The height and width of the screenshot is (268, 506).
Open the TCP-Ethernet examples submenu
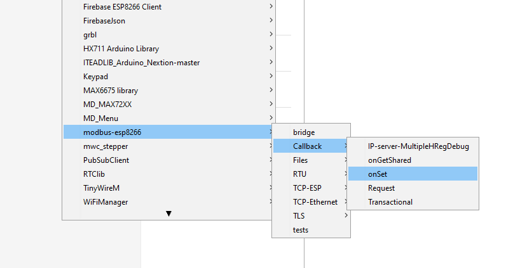point(310,202)
